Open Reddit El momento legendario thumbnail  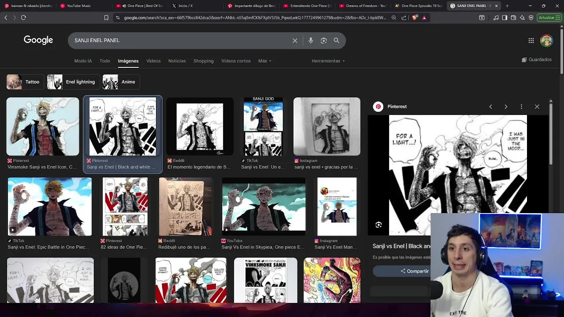(200, 126)
